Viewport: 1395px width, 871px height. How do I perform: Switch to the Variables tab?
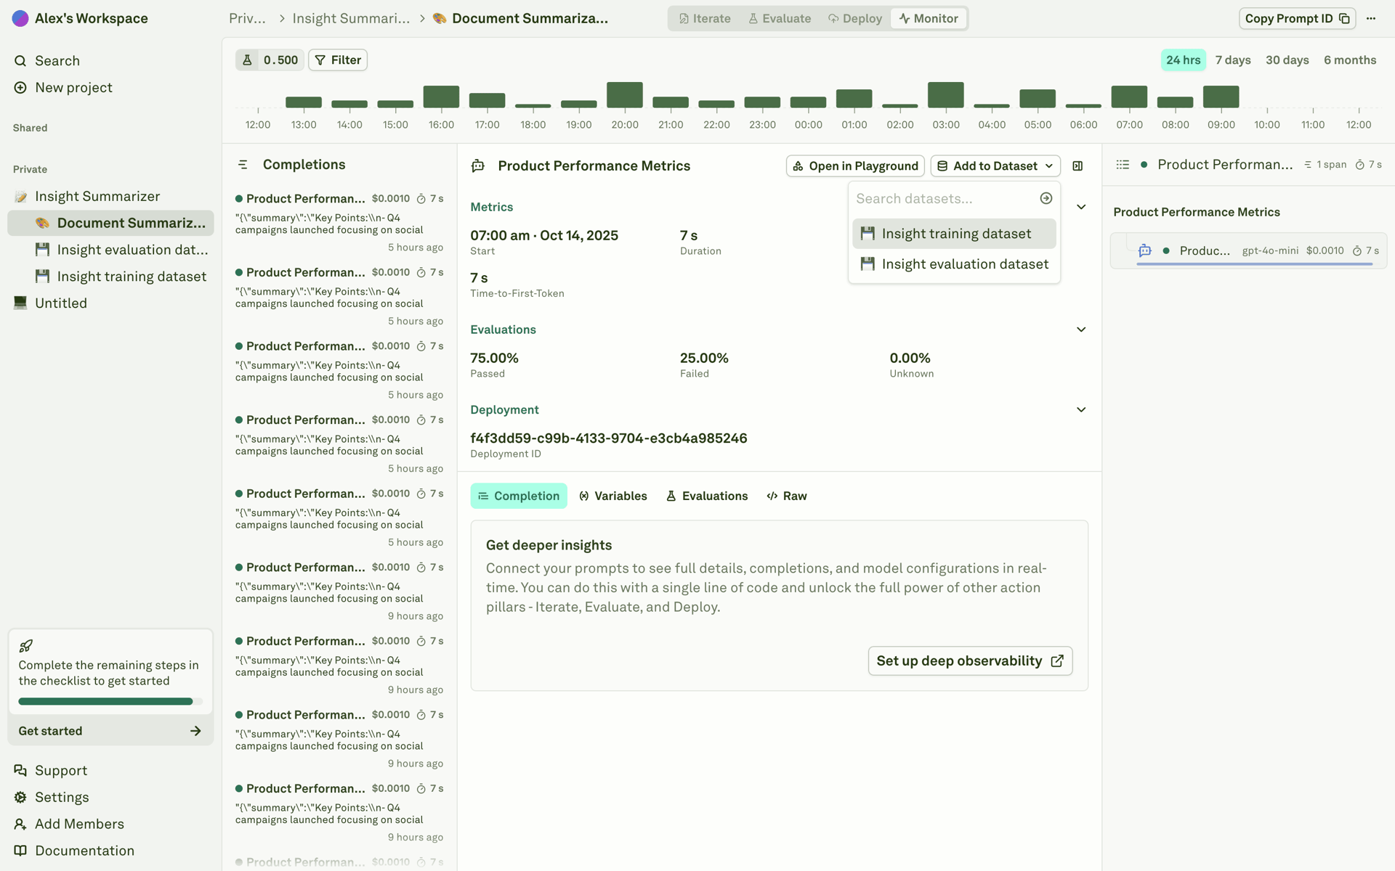pyautogui.click(x=613, y=496)
